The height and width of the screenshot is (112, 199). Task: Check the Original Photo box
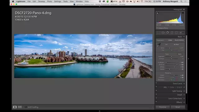(x=157, y=28)
